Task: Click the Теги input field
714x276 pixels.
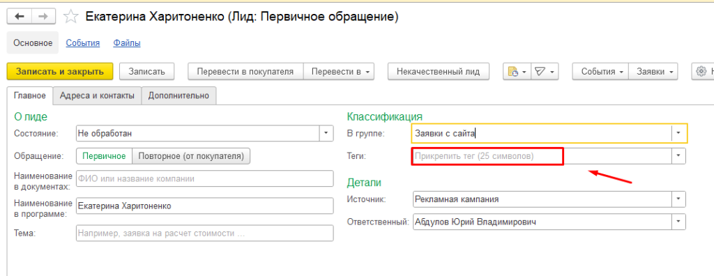Action: pyautogui.click(x=542, y=156)
